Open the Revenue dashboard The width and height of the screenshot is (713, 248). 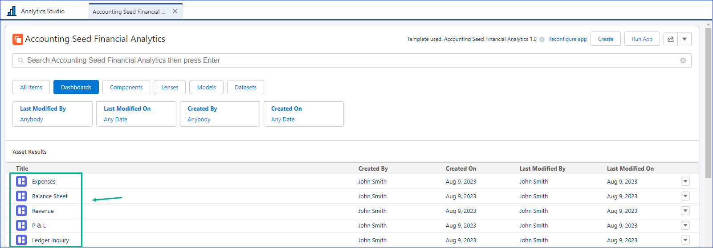pos(43,211)
